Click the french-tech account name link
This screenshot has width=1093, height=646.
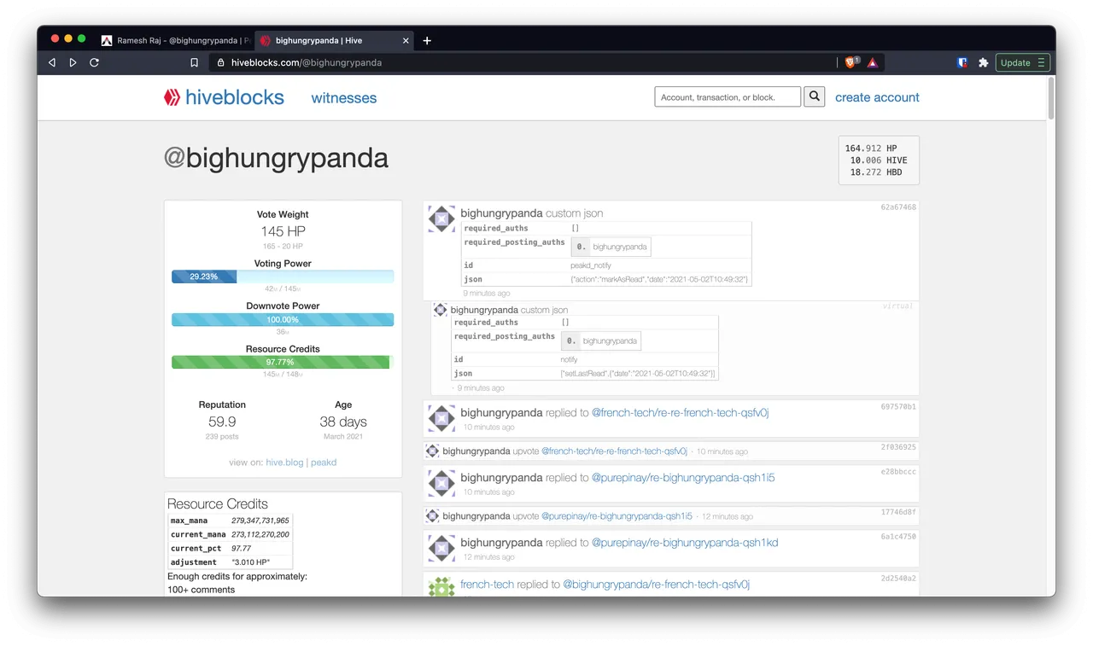point(488,585)
